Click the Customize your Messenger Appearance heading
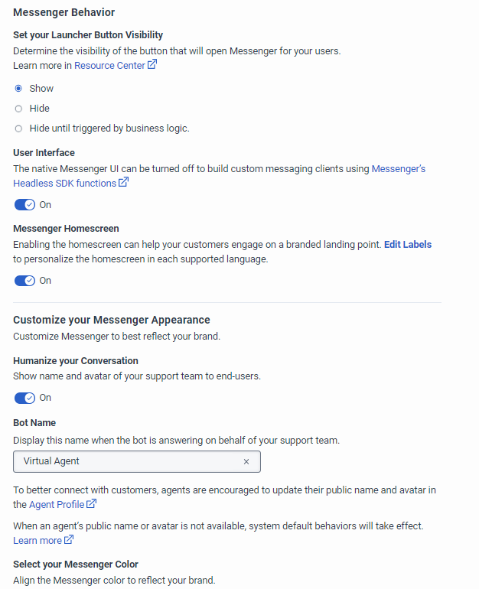This screenshot has width=479, height=589. tap(112, 320)
